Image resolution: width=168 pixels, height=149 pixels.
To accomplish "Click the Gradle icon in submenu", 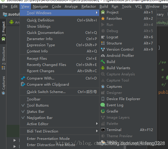I will (103, 111).
